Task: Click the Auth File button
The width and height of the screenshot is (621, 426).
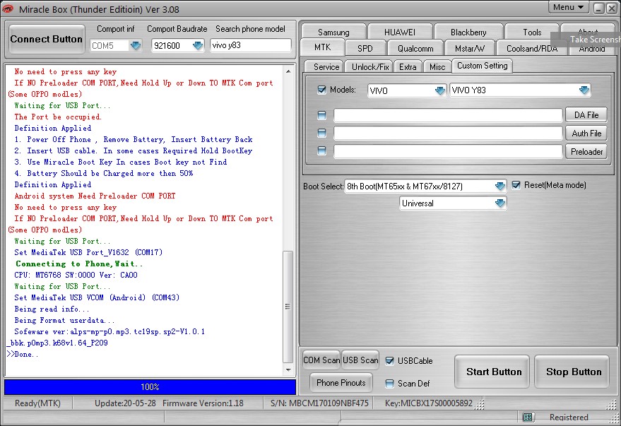Action: (586, 134)
